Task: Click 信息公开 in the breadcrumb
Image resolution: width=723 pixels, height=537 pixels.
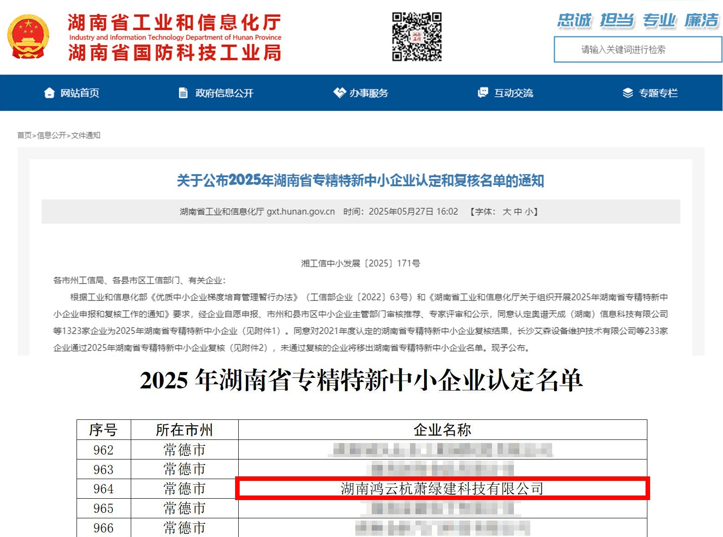Action: [51, 135]
